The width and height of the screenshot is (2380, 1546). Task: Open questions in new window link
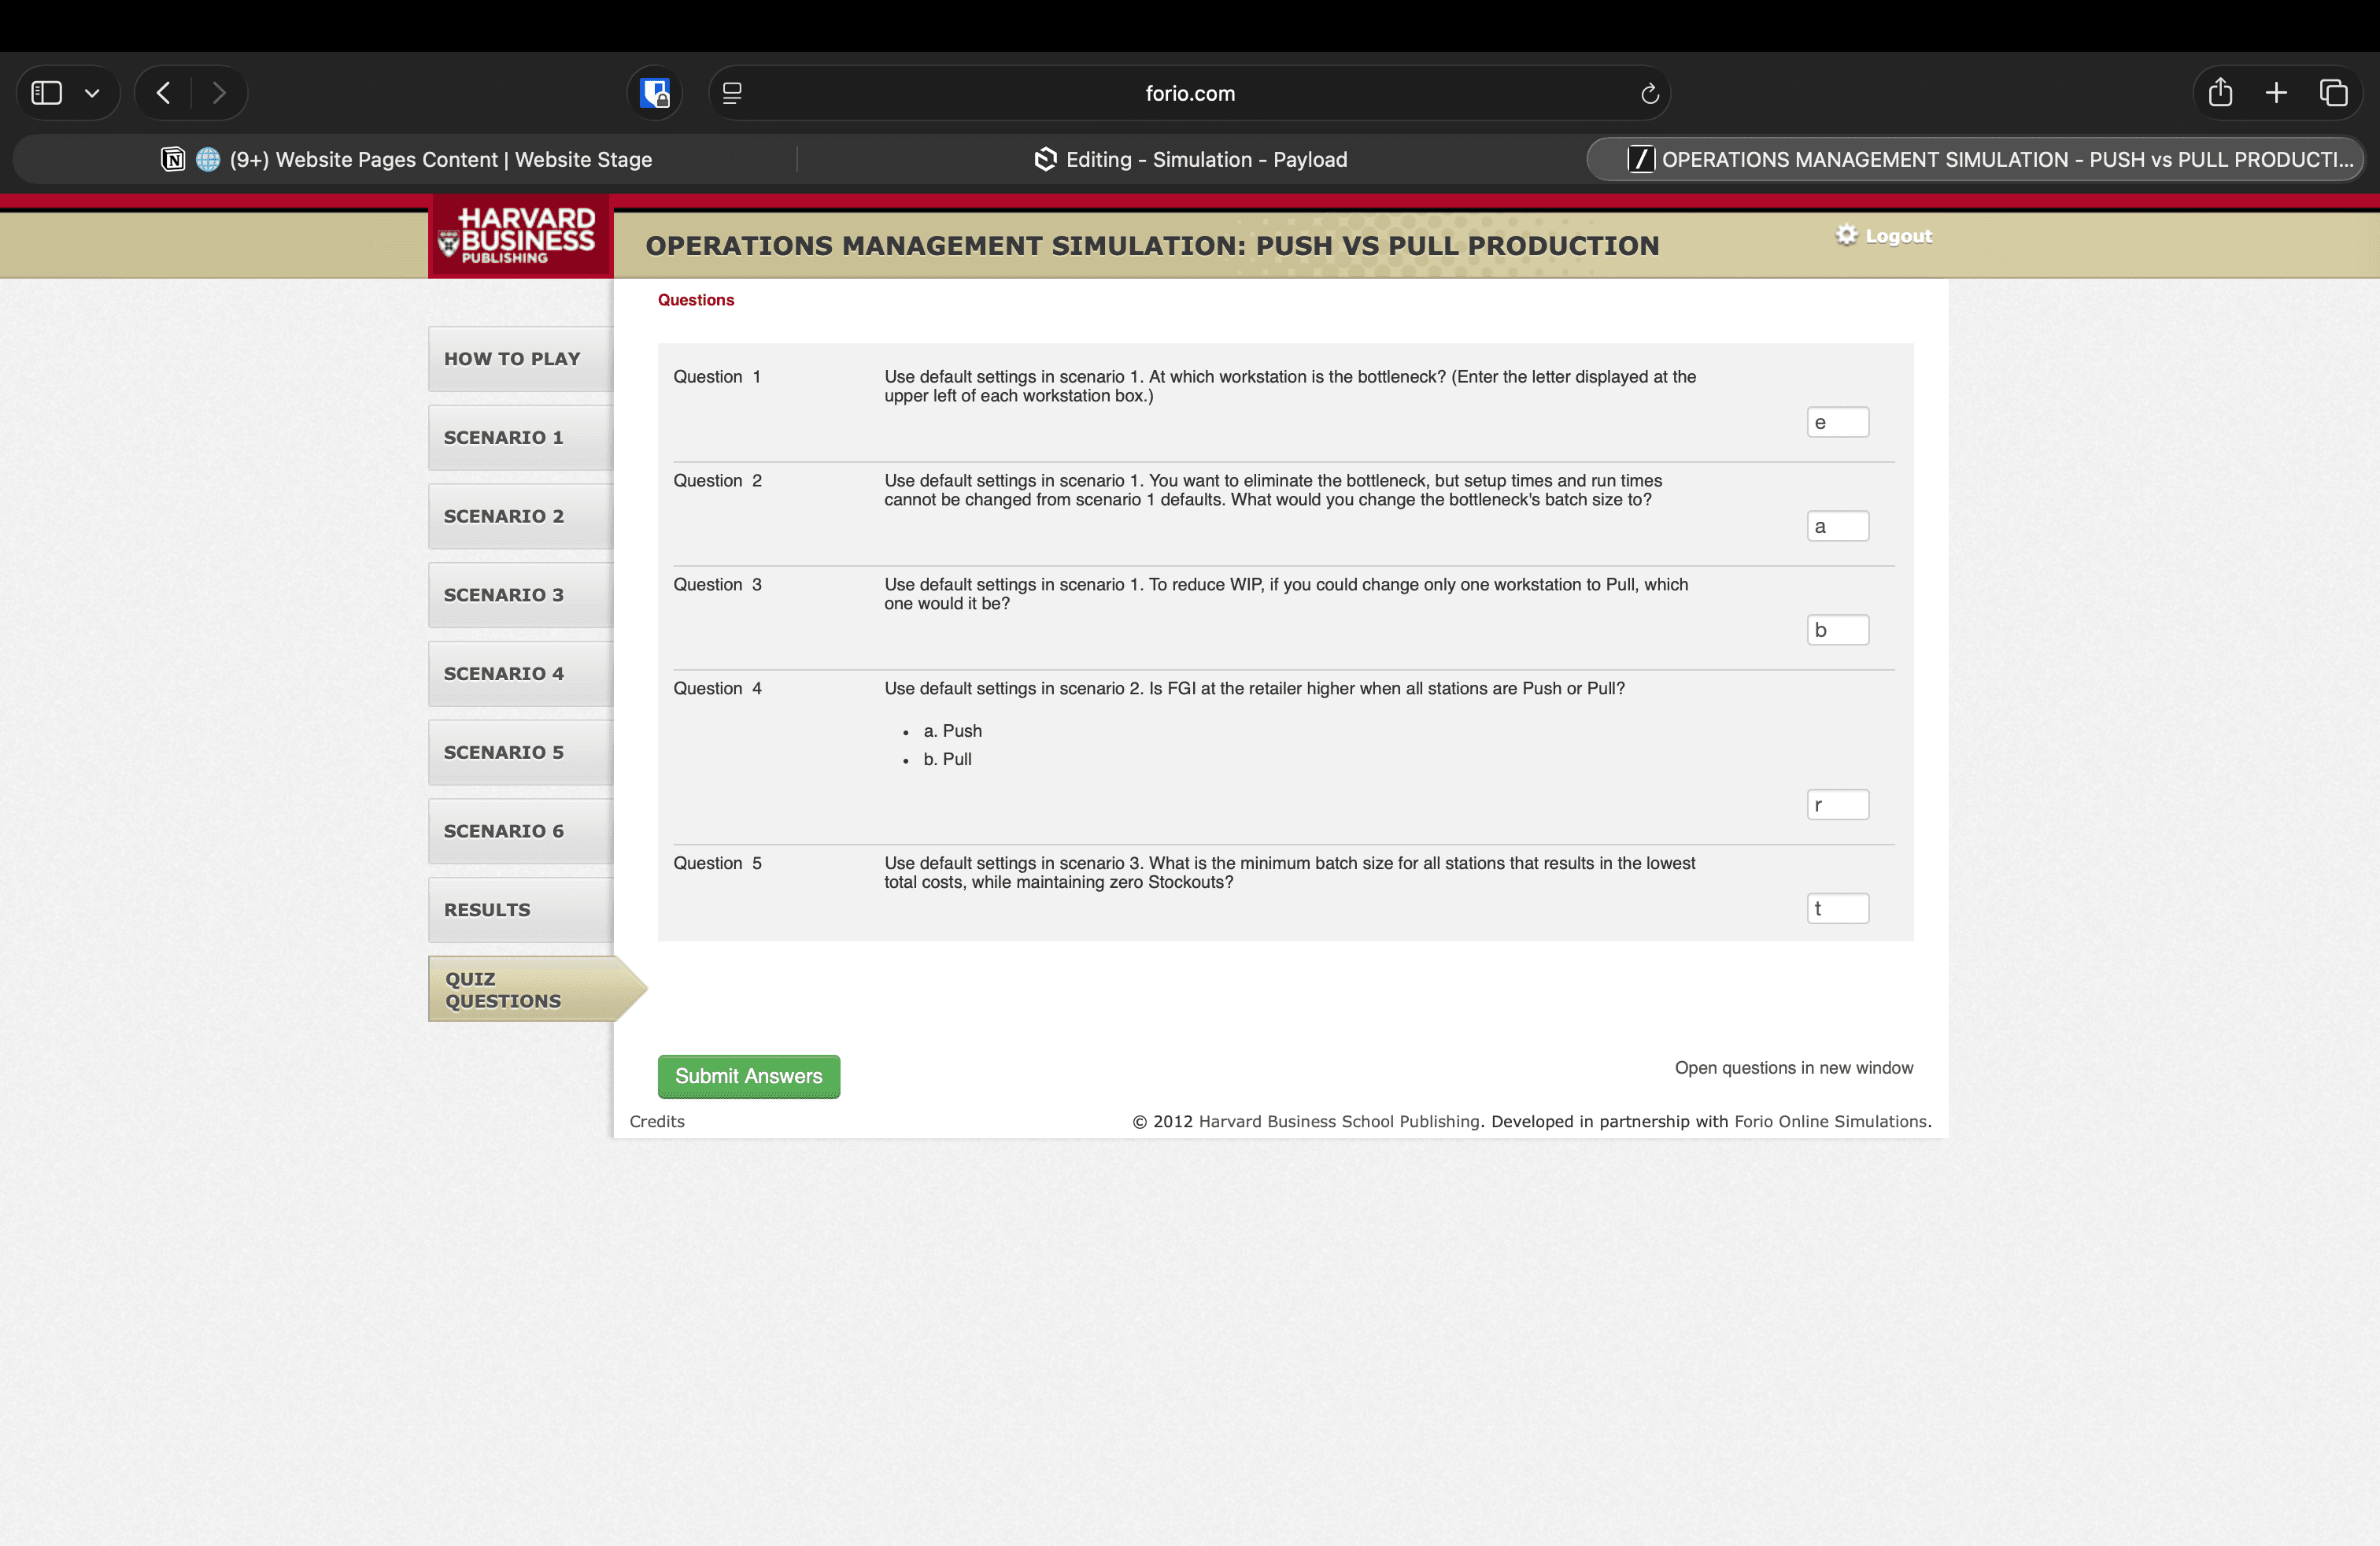pos(1793,1068)
